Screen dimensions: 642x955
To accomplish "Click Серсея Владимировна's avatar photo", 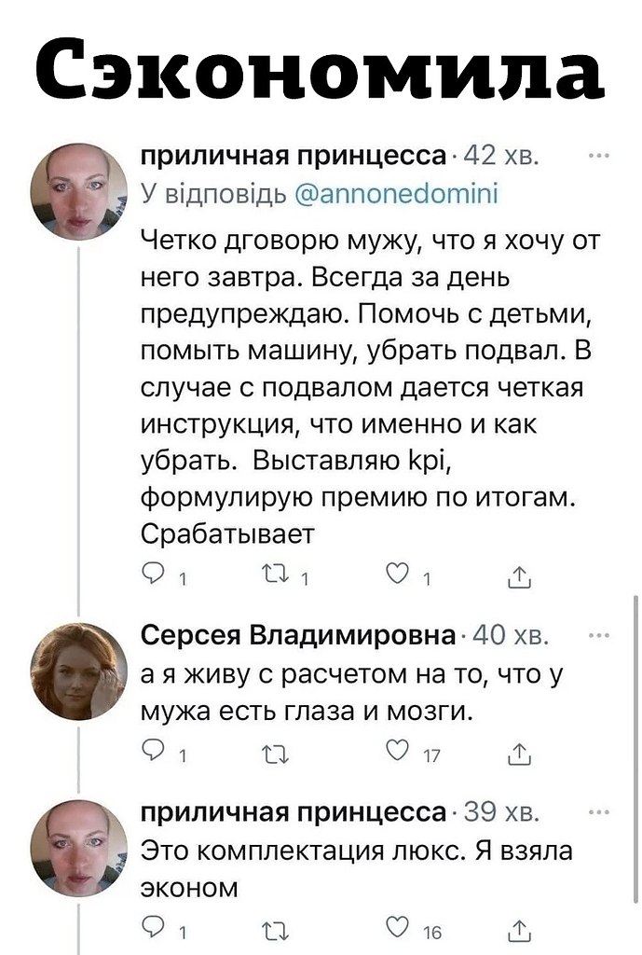I will (77, 671).
